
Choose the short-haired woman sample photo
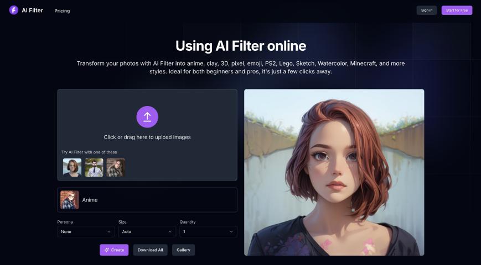pyautogui.click(x=72, y=167)
